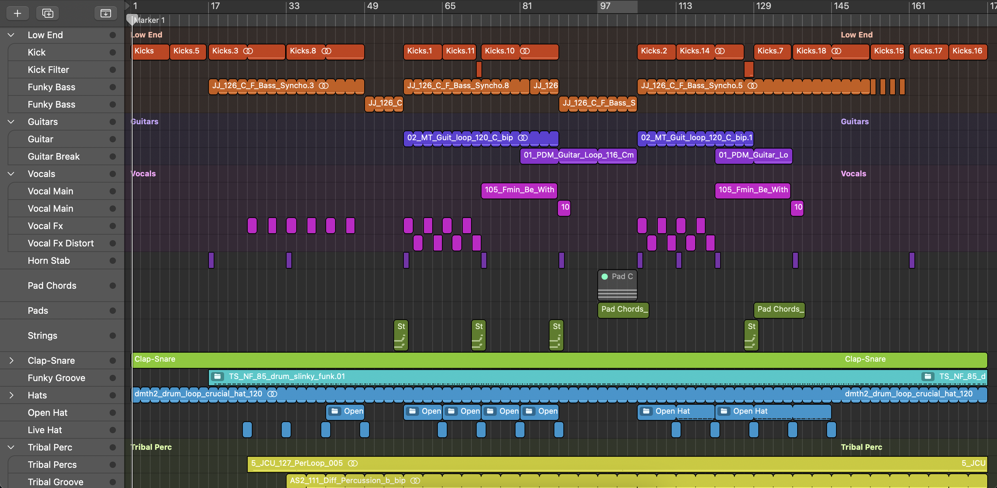Screen dimensions: 997x488
Task: Select the Tribal Percs track
Action: tap(66, 465)
